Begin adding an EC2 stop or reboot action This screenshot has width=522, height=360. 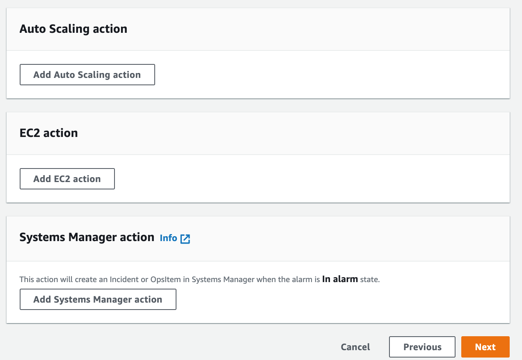click(x=67, y=179)
